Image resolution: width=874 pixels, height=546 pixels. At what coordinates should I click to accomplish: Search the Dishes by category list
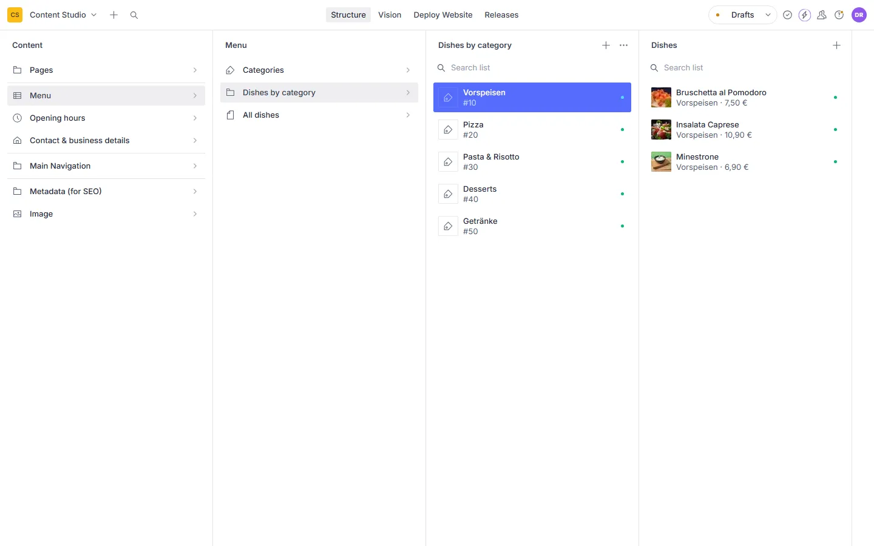(x=532, y=67)
